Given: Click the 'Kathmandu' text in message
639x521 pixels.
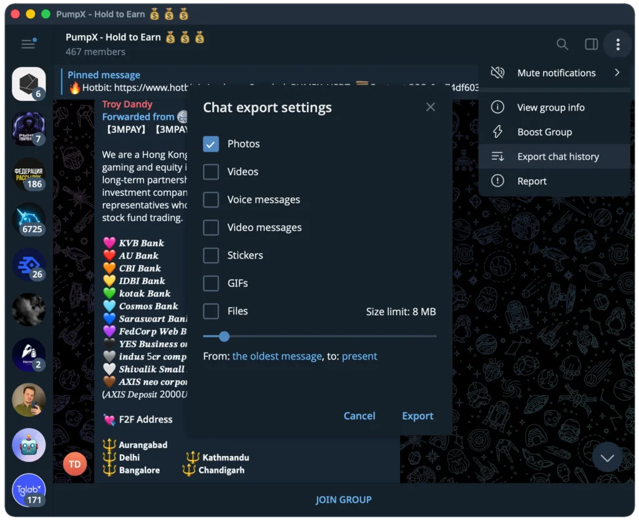Looking at the screenshot, I should (225, 457).
